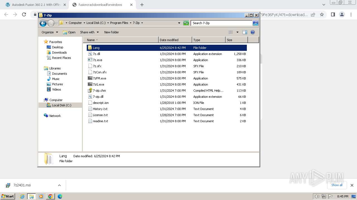
Task: Expand the Share with dropdown
Action: 89,32
